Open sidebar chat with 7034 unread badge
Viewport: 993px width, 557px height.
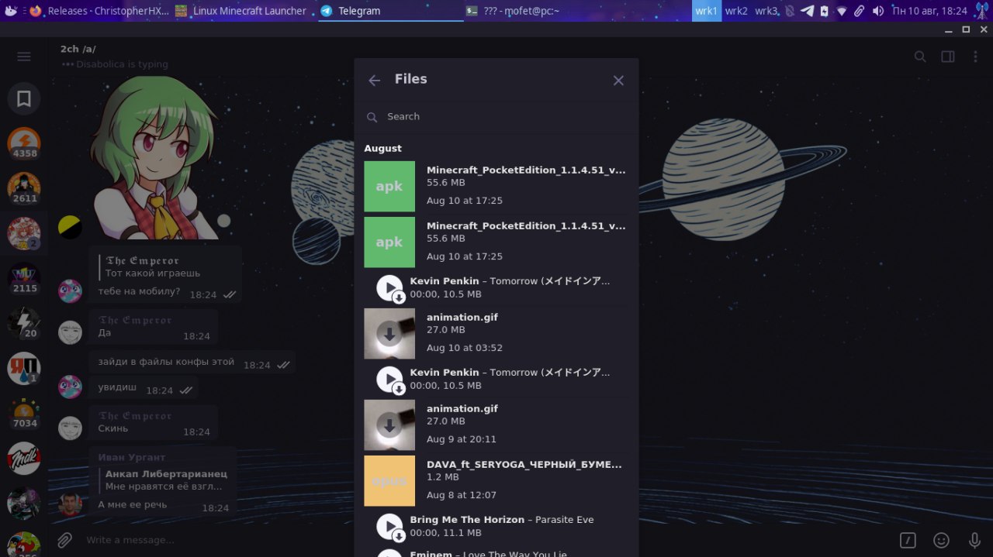point(24,414)
